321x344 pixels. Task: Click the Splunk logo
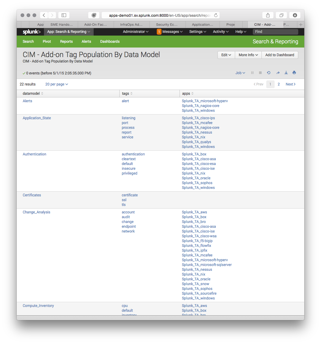(32, 32)
